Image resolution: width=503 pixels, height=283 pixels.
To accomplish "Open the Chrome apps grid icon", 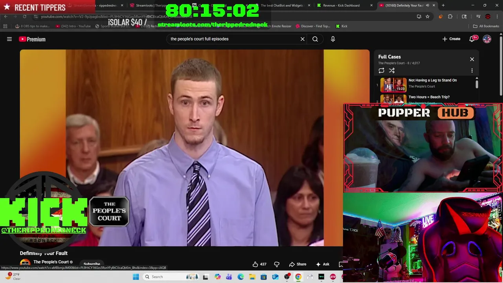I will point(5,26).
